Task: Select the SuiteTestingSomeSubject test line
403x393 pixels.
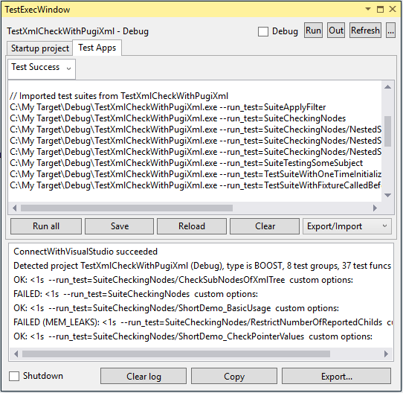Action: tap(186, 163)
